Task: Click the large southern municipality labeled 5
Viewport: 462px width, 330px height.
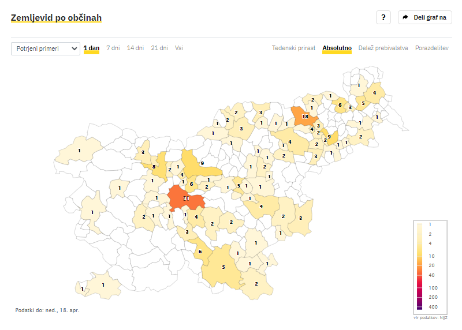Action: (x=223, y=267)
